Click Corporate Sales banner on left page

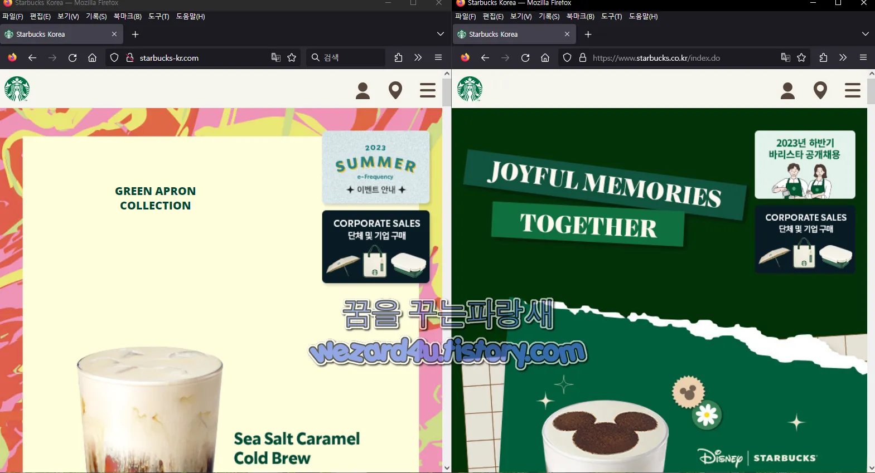pyautogui.click(x=376, y=246)
